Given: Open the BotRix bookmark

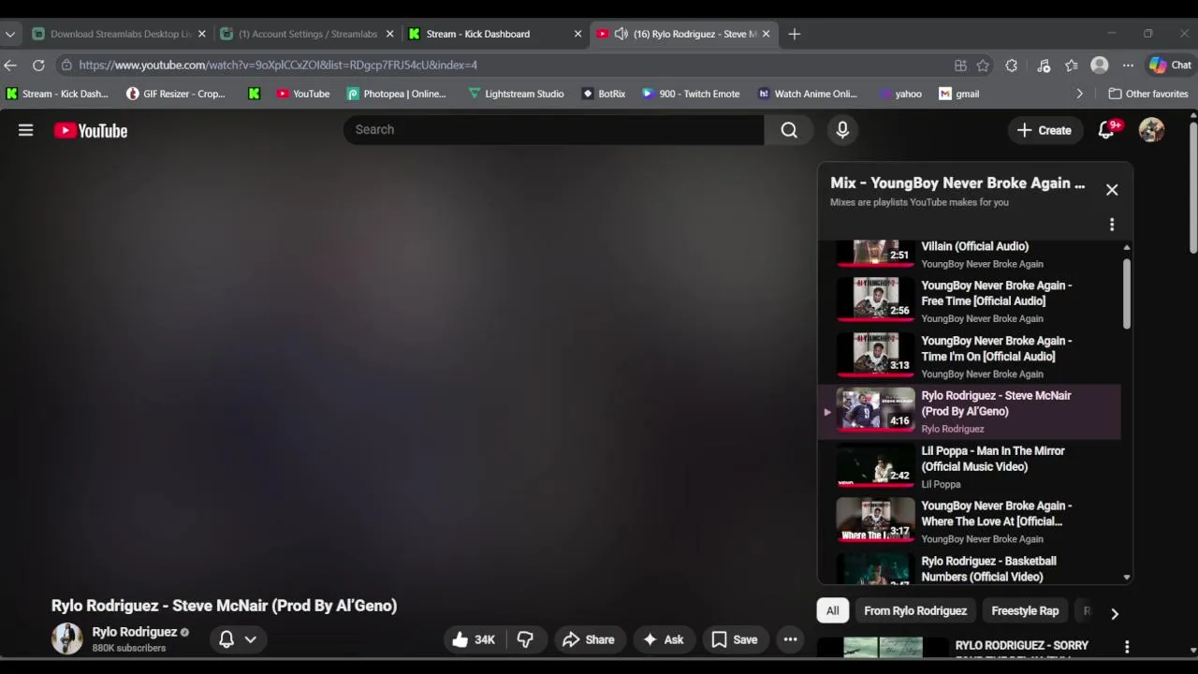Looking at the screenshot, I should (604, 94).
